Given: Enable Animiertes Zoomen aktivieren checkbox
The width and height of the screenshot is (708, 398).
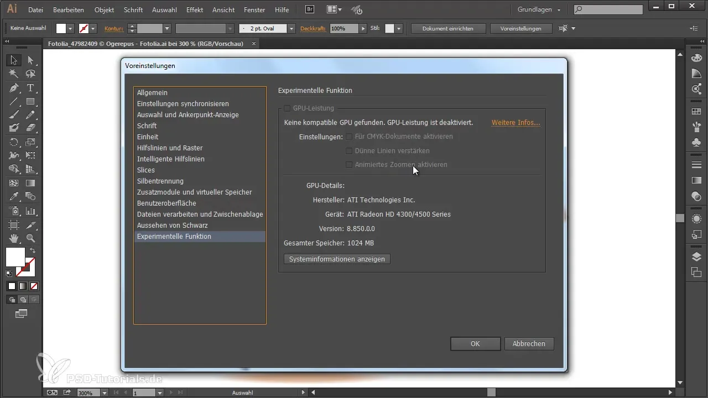Looking at the screenshot, I should [349, 165].
